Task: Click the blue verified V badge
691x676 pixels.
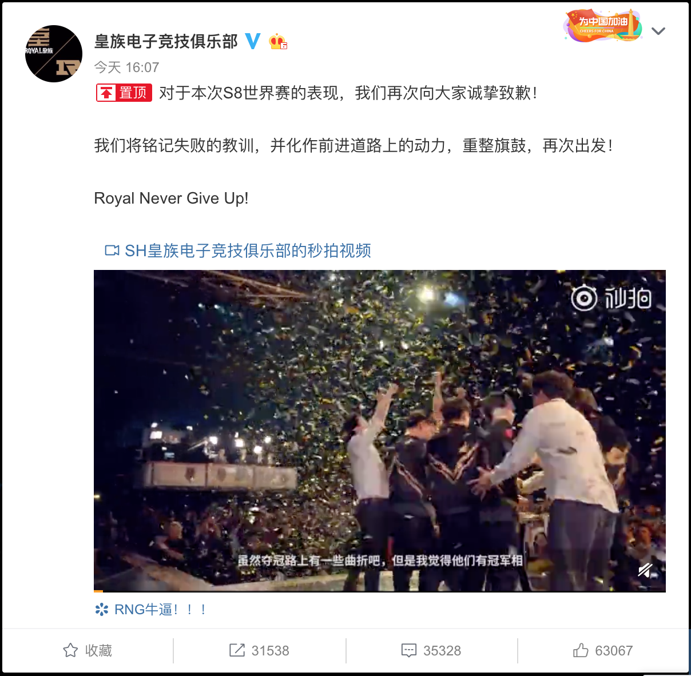Action: coord(252,41)
